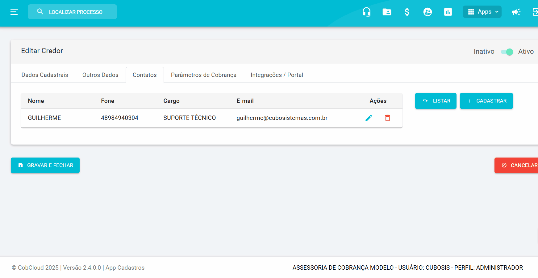
Task: Open the megaphone announcements icon
Action: (516, 12)
